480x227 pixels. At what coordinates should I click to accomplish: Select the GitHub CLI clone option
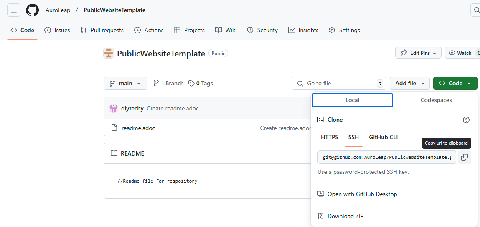point(383,137)
